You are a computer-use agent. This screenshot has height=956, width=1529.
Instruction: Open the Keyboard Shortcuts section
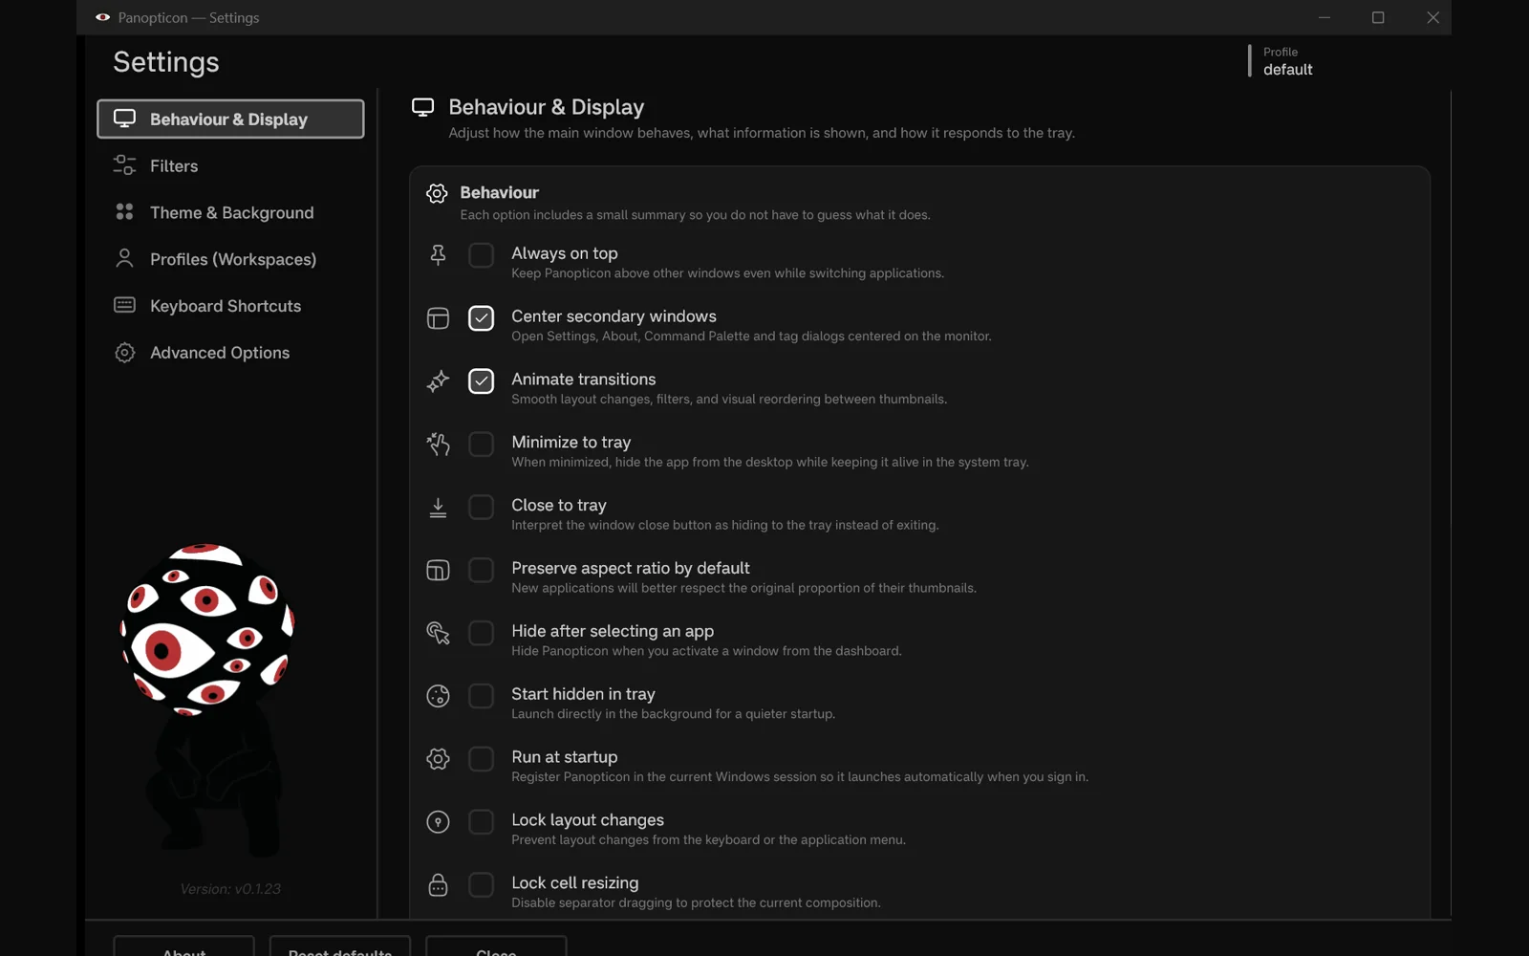[230, 306]
